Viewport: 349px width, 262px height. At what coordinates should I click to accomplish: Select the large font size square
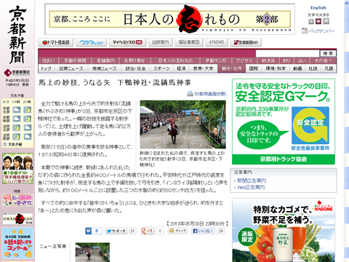click(x=326, y=22)
